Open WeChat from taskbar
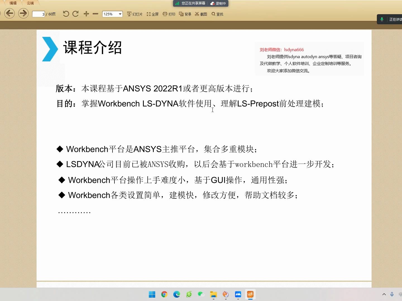The image size is (402, 301). 201,294
